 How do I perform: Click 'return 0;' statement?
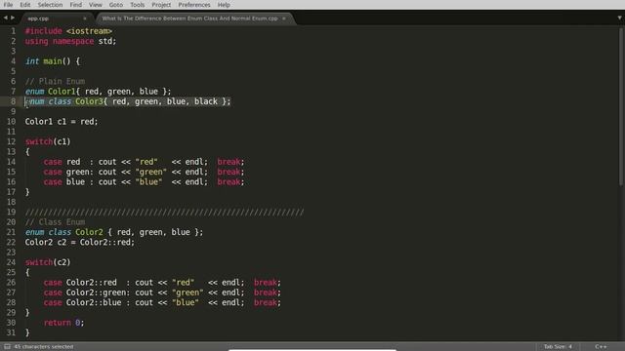click(x=64, y=323)
